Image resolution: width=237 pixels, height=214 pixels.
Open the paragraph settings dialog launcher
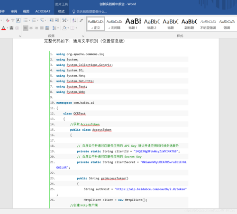pyautogui.click(x=83, y=36)
